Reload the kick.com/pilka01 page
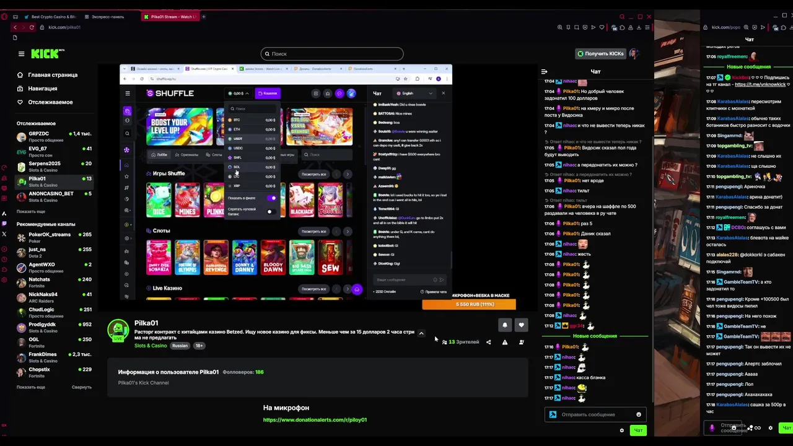Viewport: 793px width, 446px height. coord(32,27)
